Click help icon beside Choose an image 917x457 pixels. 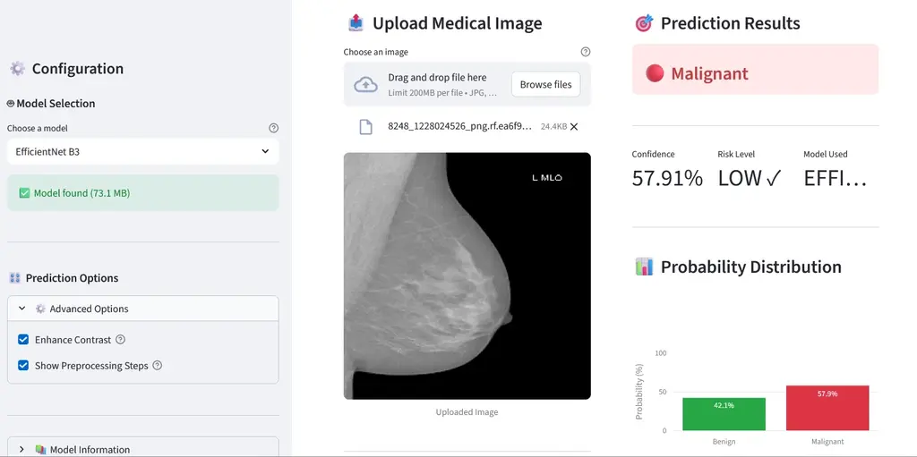tap(586, 52)
